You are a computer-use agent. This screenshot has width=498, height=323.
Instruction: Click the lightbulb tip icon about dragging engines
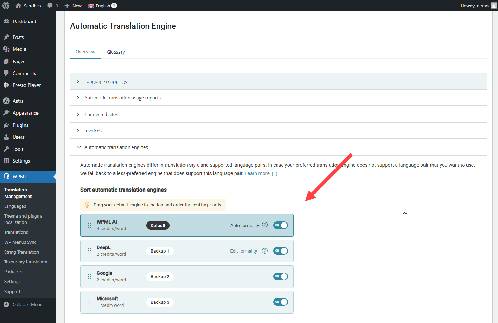pyautogui.click(x=87, y=205)
